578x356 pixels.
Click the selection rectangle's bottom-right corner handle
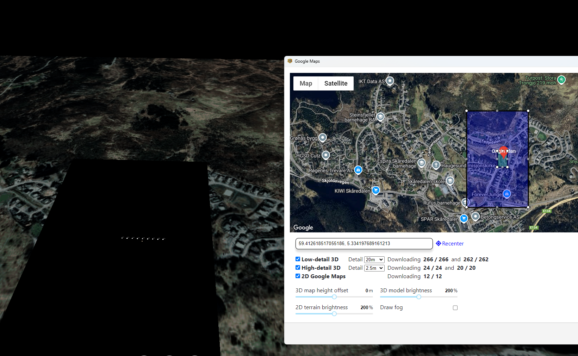click(528, 207)
